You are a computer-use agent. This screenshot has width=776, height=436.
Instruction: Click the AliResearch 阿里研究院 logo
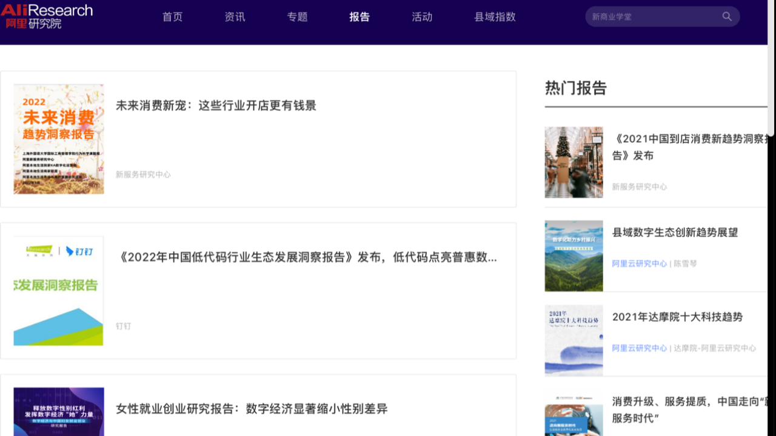coord(47,16)
